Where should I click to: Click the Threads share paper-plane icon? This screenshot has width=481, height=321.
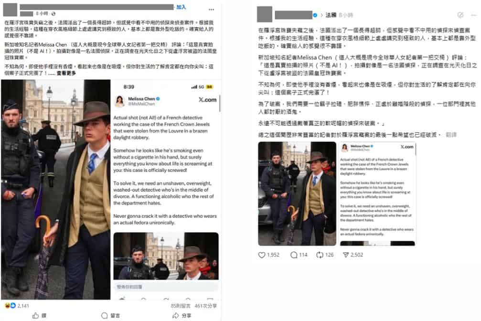point(346,255)
